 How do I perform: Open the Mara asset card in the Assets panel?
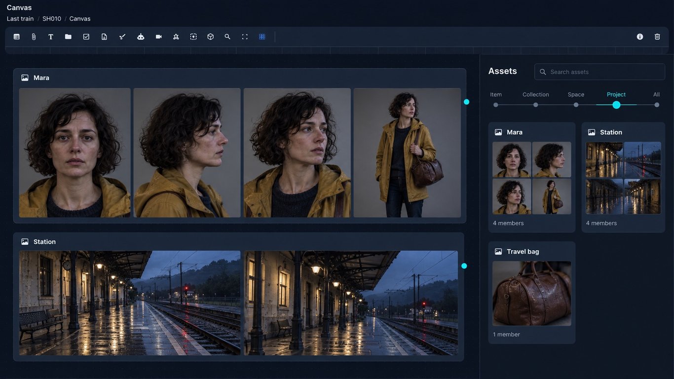tap(532, 177)
